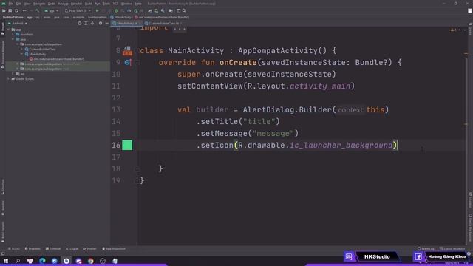473x266 pixels.
Task: Select onCreate method in project tree
Action: point(57,59)
